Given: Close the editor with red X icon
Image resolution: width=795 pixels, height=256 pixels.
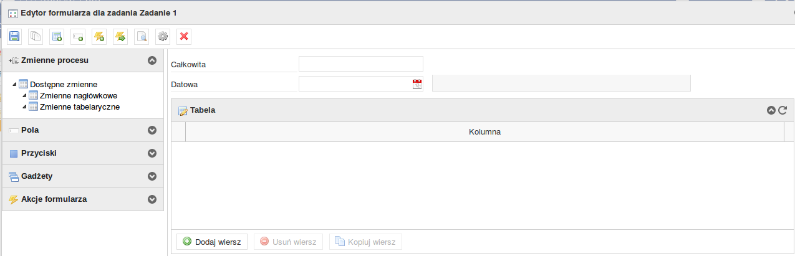Looking at the screenshot, I should pos(184,37).
